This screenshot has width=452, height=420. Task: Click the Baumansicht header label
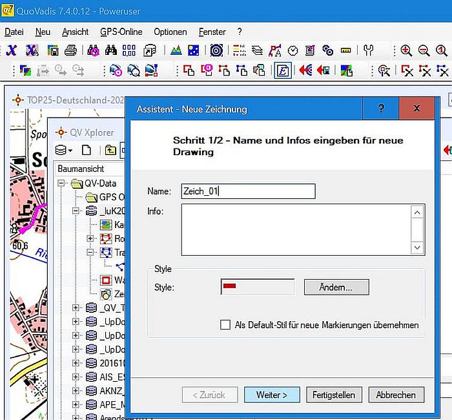pyautogui.click(x=81, y=169)
